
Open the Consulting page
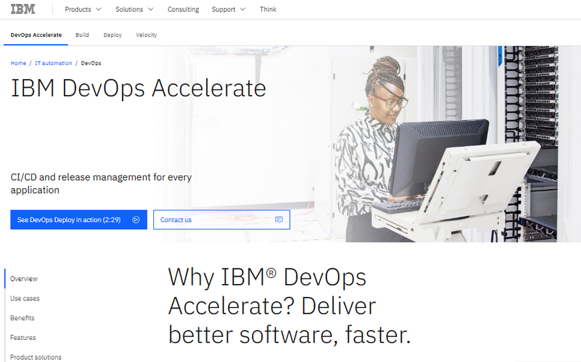click(x=183, y=9)
